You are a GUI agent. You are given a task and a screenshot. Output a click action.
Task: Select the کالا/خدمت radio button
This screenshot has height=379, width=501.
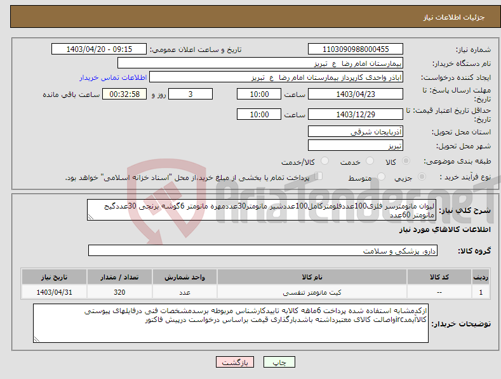pos(324,161)
